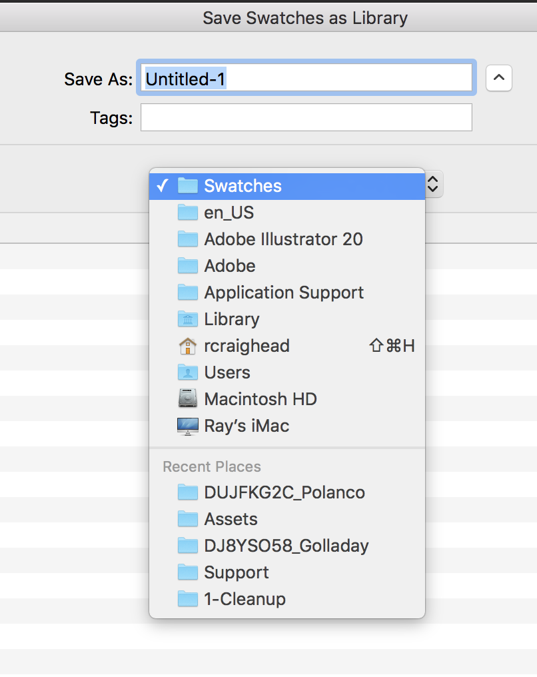Screen dimensions: 537x677
Task: Select Support under Recent Places
Action: coord(237,572)
